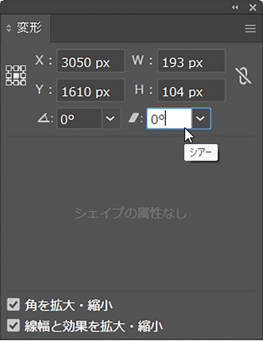Disable 線幅と効果を拡大・縮小 checkbox

point(13,326)
